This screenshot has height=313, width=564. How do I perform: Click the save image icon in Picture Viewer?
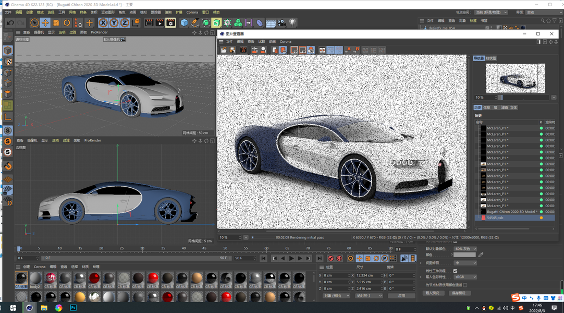[x=232, y=50]
